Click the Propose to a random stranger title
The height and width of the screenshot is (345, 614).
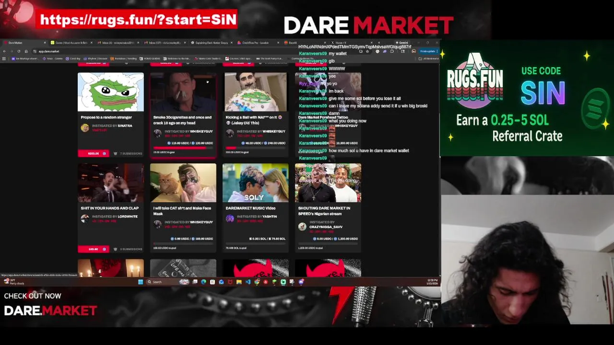[106, 117]
